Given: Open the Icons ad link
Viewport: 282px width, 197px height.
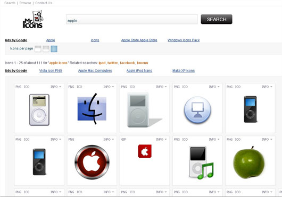Looking at the screenshot, I should 95,40.
